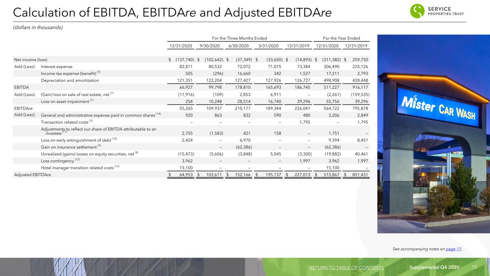Click the 'Net income (loss)' row label

point(31,60)
